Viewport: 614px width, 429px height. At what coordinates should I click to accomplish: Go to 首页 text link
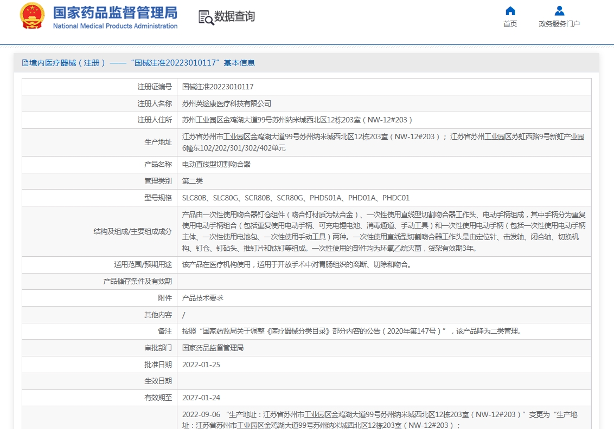[510, 24]
